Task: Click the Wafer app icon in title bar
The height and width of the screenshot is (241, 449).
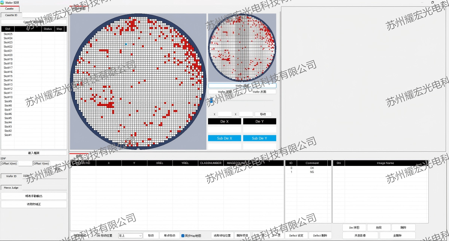Action: [3, 3]
